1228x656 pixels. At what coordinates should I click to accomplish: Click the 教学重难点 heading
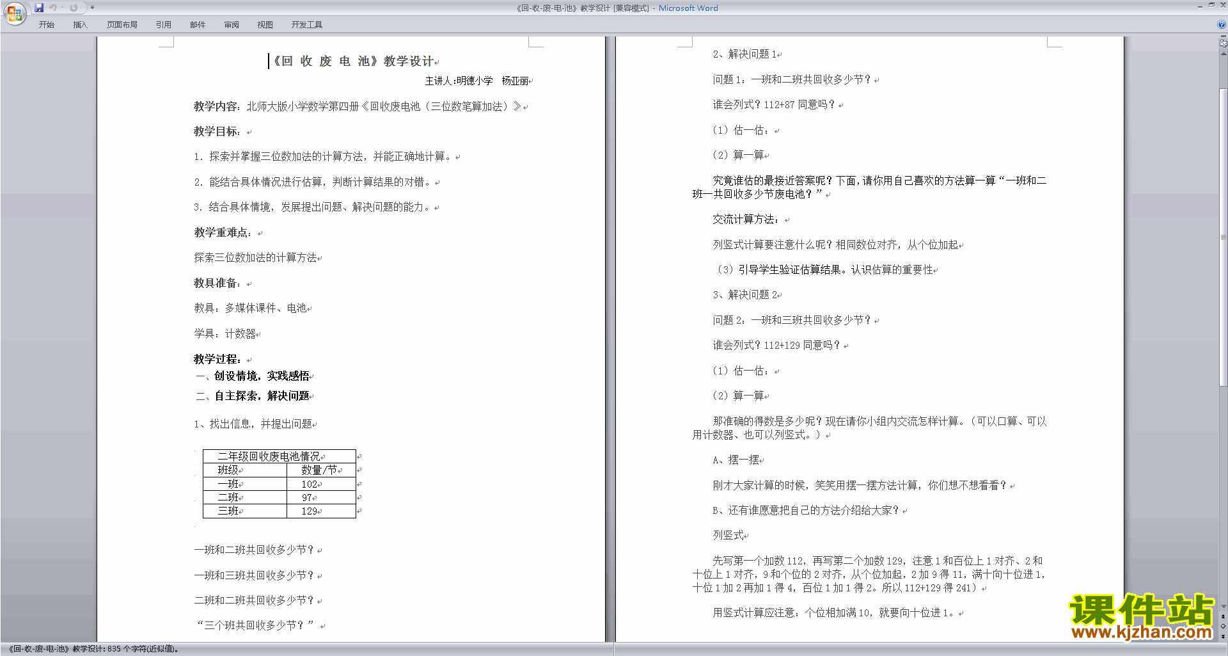coord(223,233)
